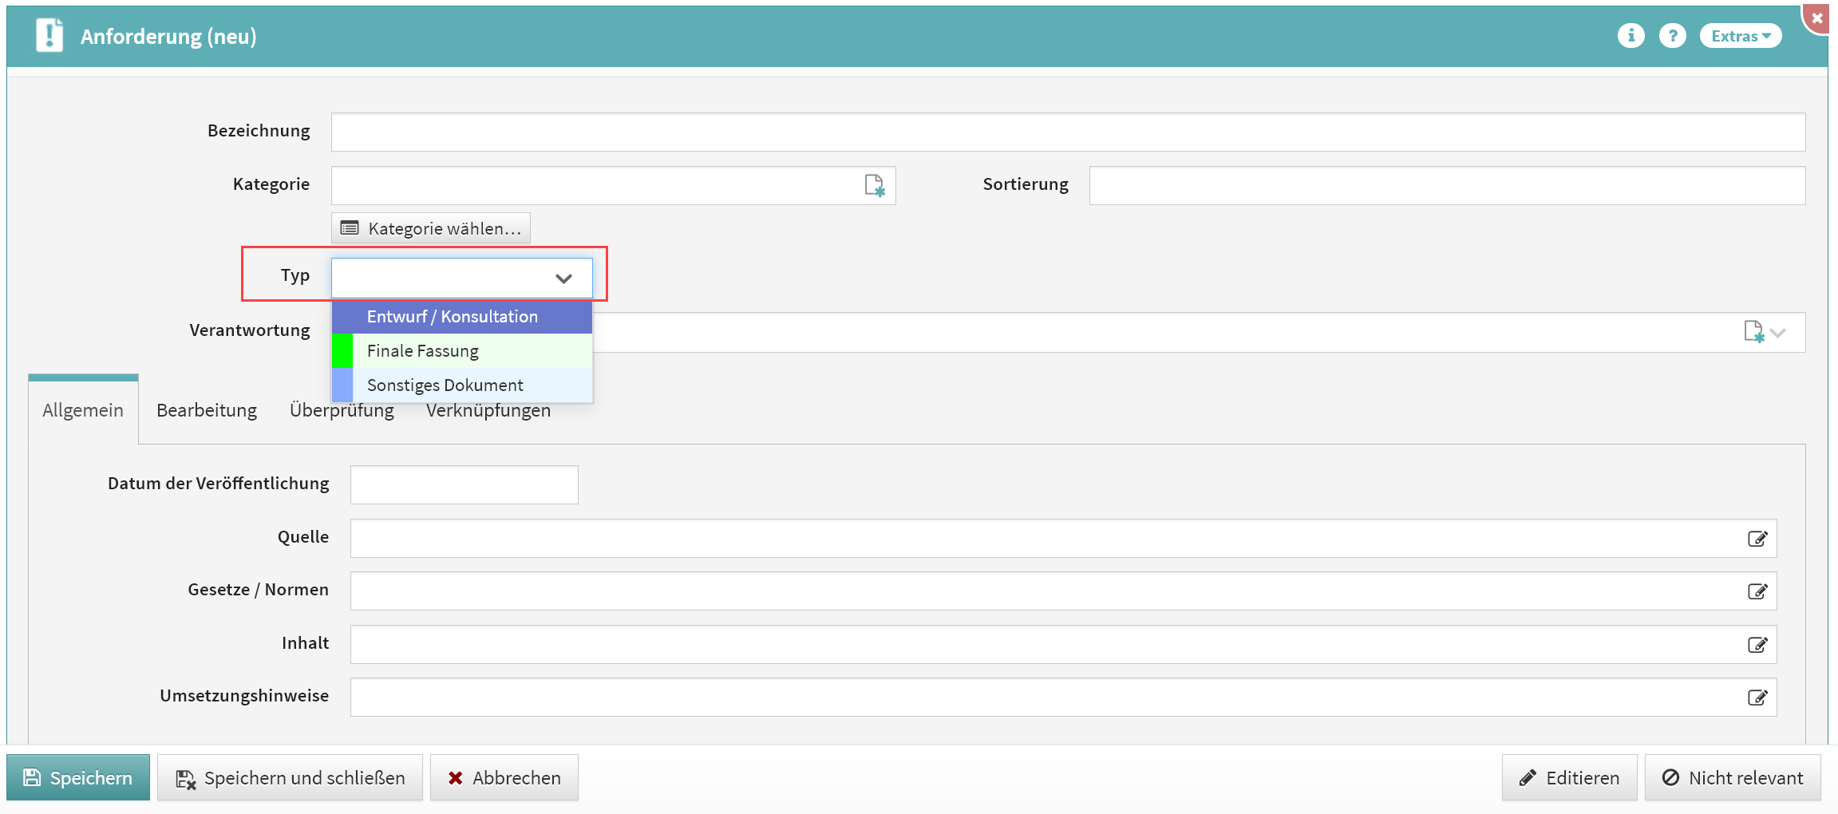Click the 'Kategorie wählen…' button

click(431, 229)
